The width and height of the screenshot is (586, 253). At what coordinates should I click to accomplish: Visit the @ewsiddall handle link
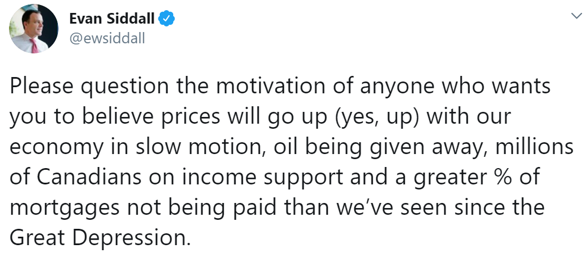[107, 38]
